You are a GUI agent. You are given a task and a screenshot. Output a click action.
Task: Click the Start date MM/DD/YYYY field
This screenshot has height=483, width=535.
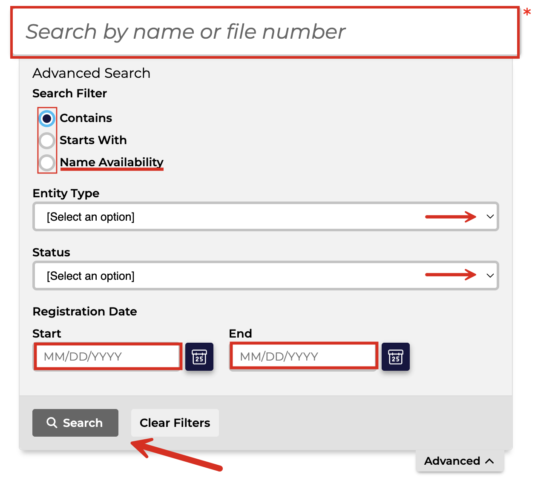(x=108, y=357)
